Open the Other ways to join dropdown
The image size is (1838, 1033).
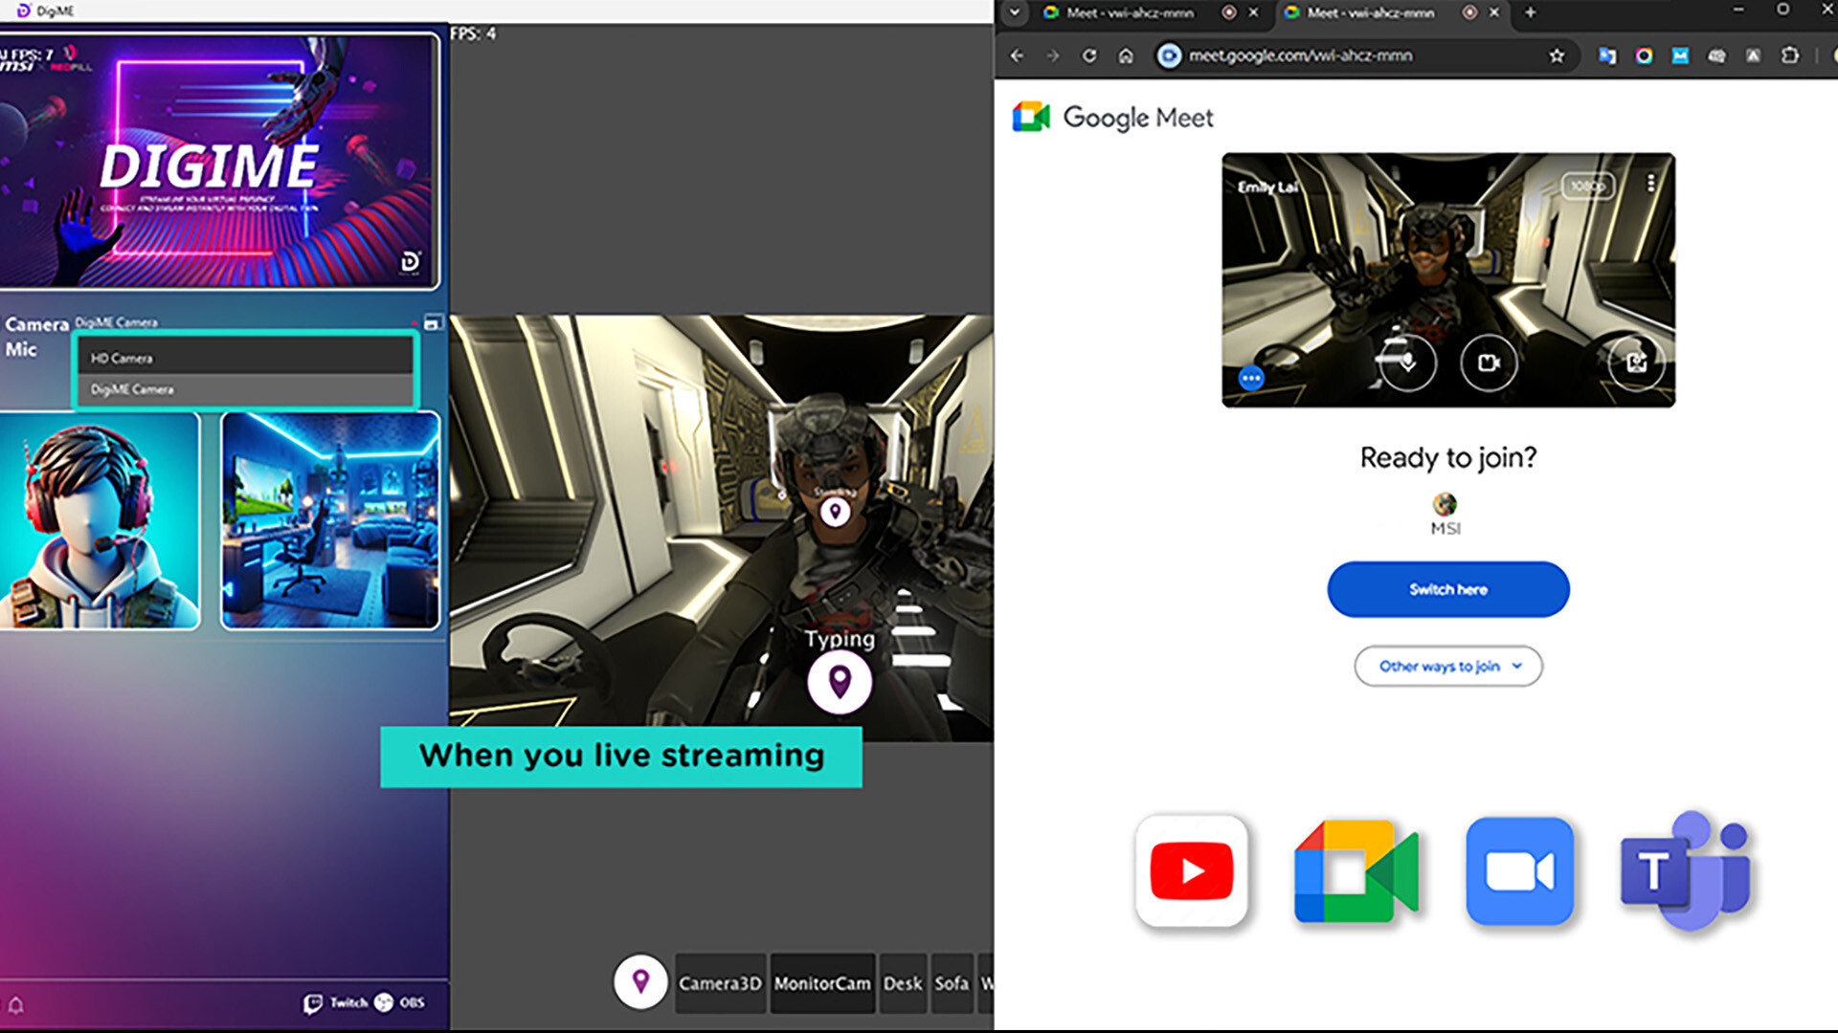click(x=1447, y=666)
